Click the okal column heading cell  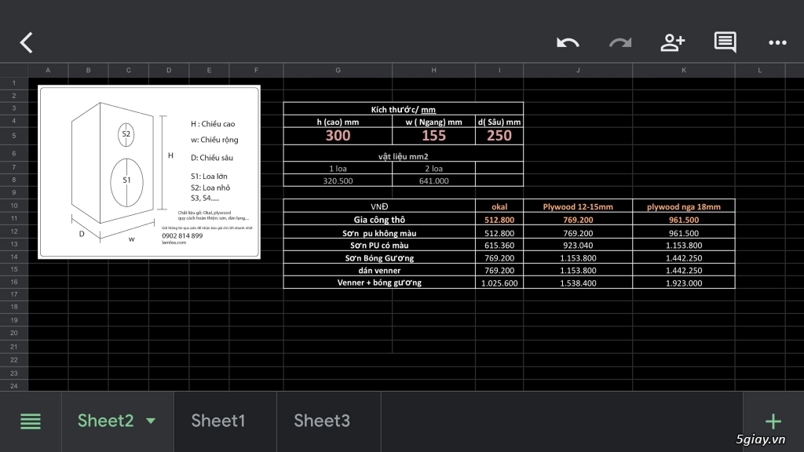(x=499, y=206)
